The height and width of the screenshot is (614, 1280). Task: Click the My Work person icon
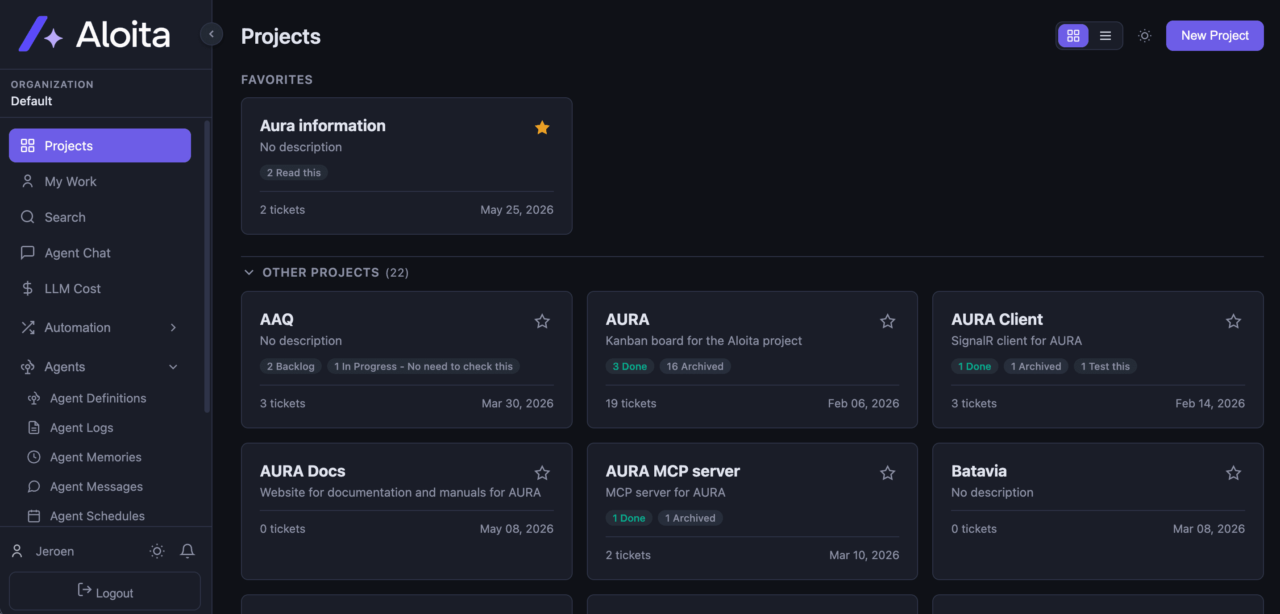27,181
